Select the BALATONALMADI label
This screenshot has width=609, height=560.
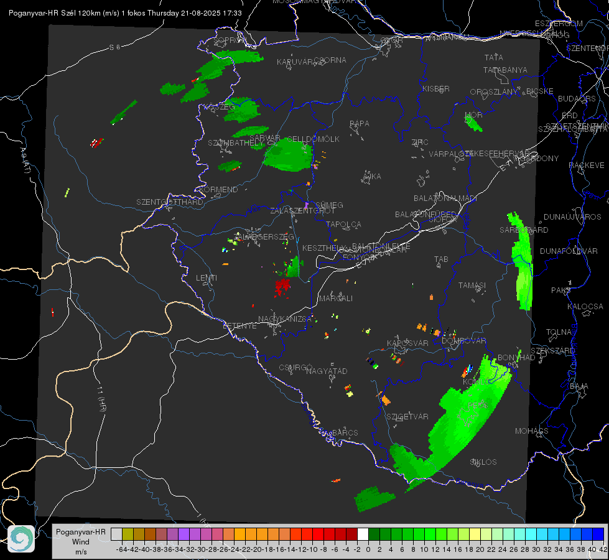(x=445, y=198)
